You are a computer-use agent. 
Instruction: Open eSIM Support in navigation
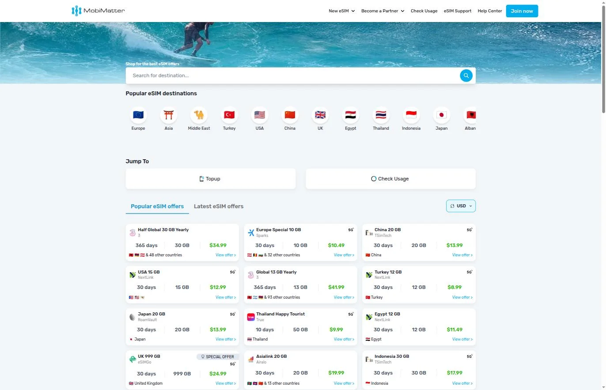coord(458,11)
